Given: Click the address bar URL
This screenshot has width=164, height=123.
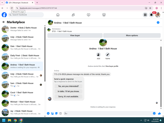Looking at the screenshot, I should tap(38, 8).
